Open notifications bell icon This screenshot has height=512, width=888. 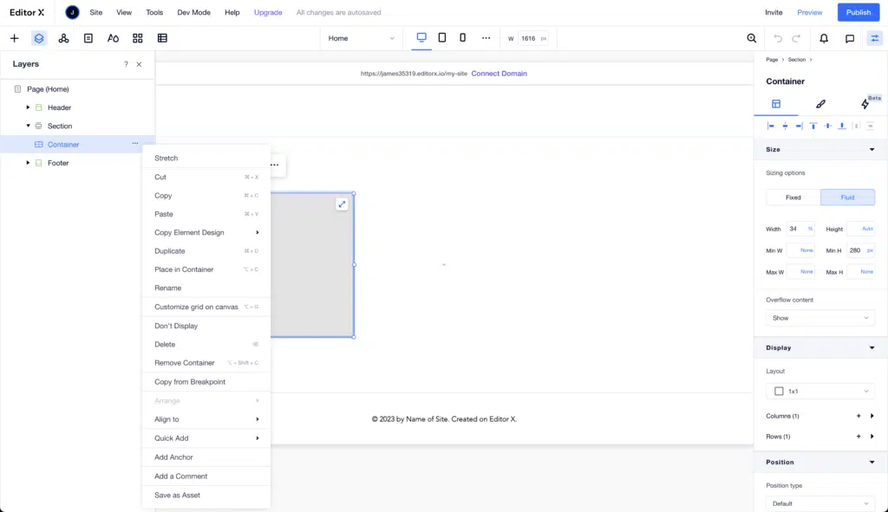click(824, 38)
